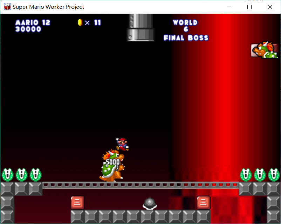This screenshot has height=224, width=281.
Task: Minimize the Super Mario Worker Project window
Action: coord(229,7)
